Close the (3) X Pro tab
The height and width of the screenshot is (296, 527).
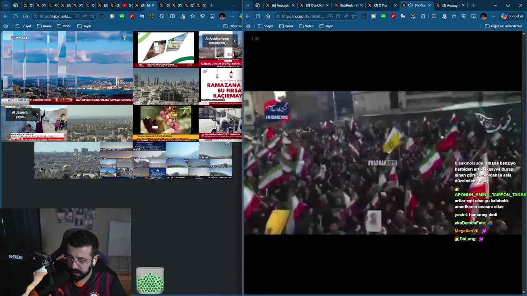[x=395, y=5]
